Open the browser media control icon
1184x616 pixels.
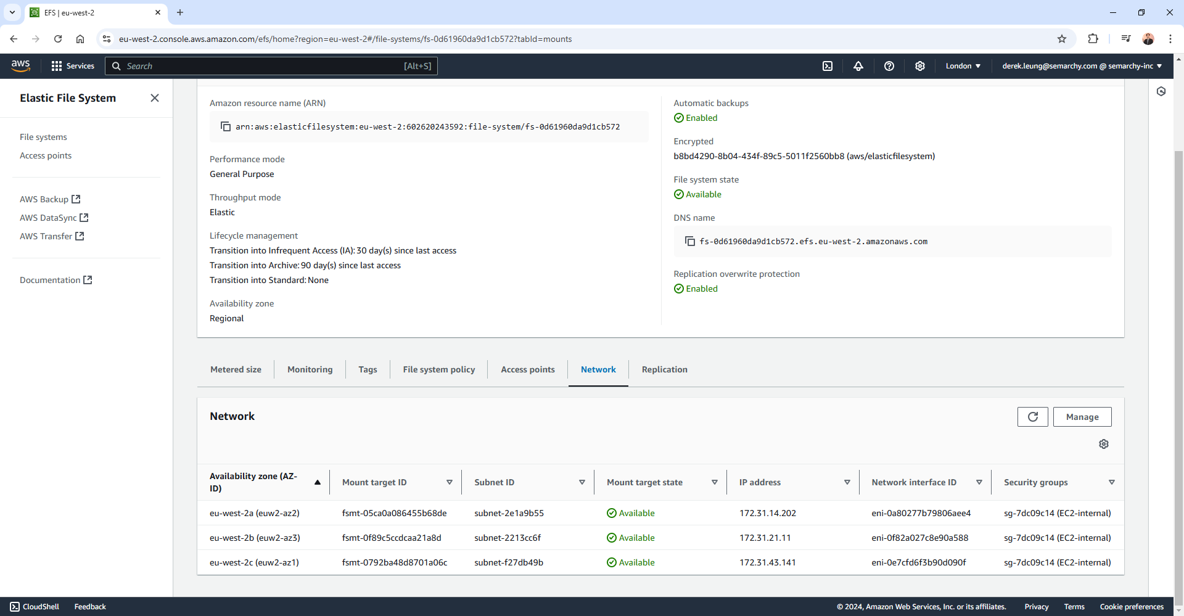pos(1126,39)
